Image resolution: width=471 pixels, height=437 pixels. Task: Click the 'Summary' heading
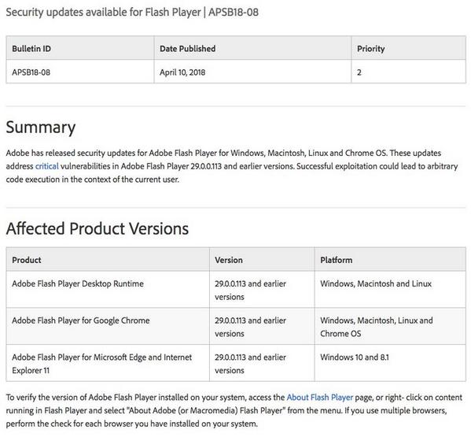point(41,128)
